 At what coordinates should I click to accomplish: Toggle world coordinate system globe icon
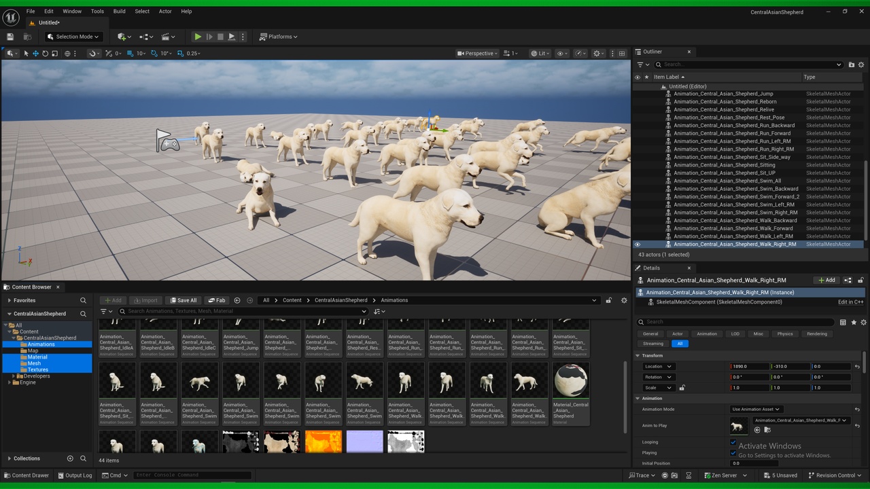67,54
